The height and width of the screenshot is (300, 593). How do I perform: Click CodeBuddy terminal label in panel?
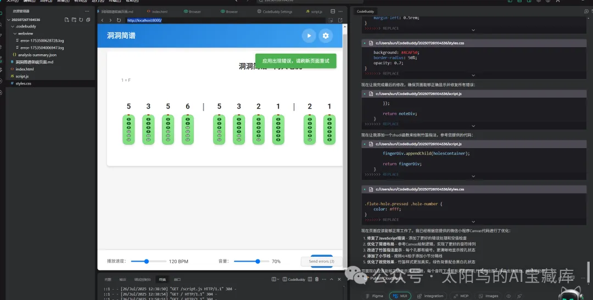[294, 280]
